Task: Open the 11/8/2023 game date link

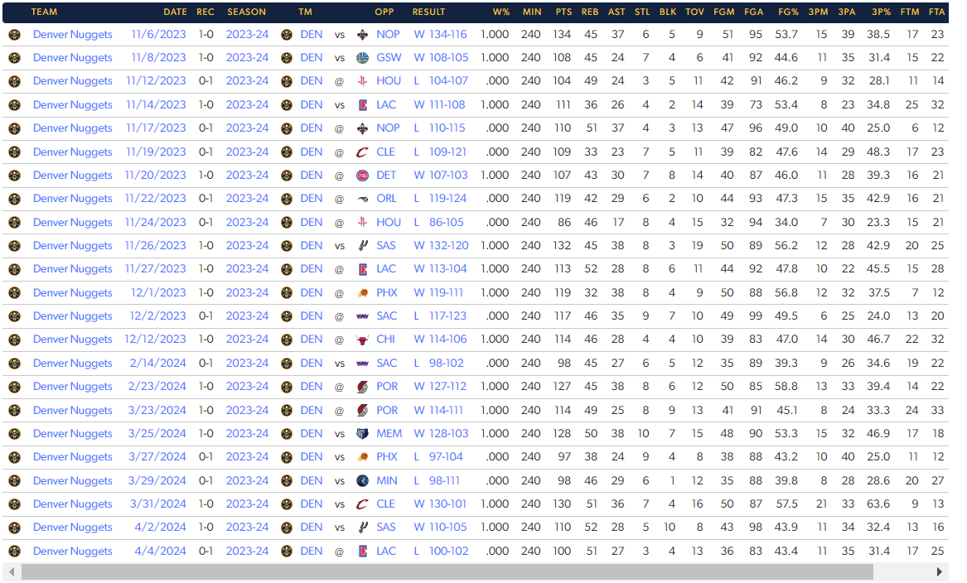Action: click(x=158, y=58)
